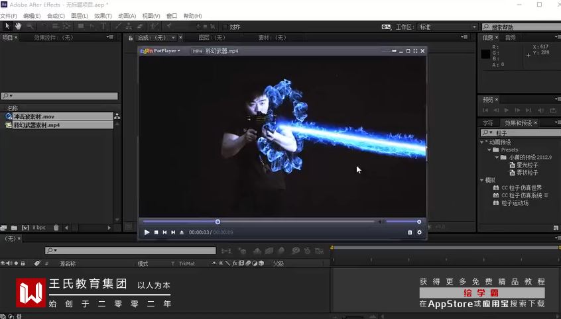The image size is (561, 319).
Task: Toggle audio speaker column header in timeline
Action: pyautogui.click(x=9, y=263)
